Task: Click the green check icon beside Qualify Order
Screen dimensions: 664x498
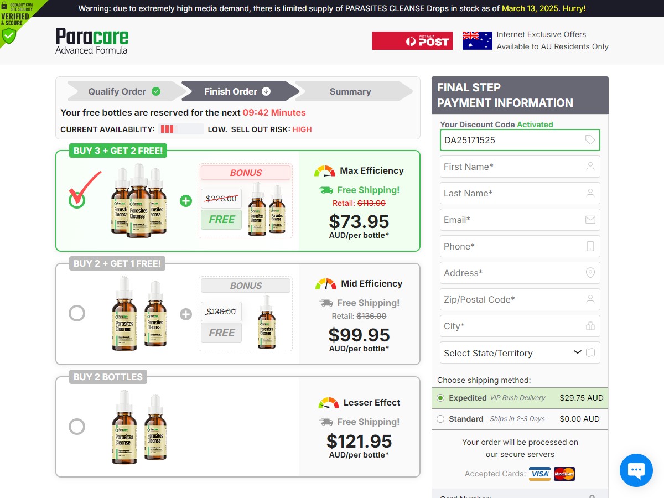Action: click(x=156, y=91)
